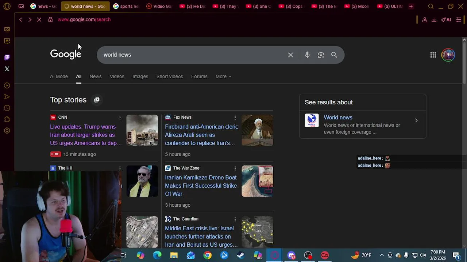The image size is (467, 262).
Task: Clear the search box text
Action: point(290,55)
